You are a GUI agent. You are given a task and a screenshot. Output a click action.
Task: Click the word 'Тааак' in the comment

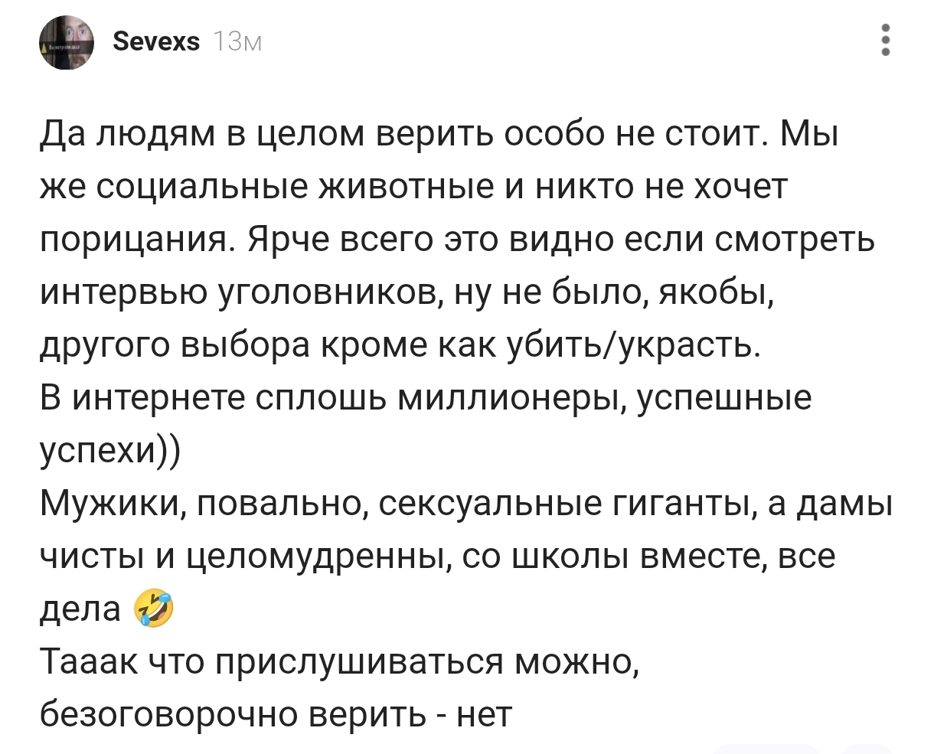[x=88, y=661]
